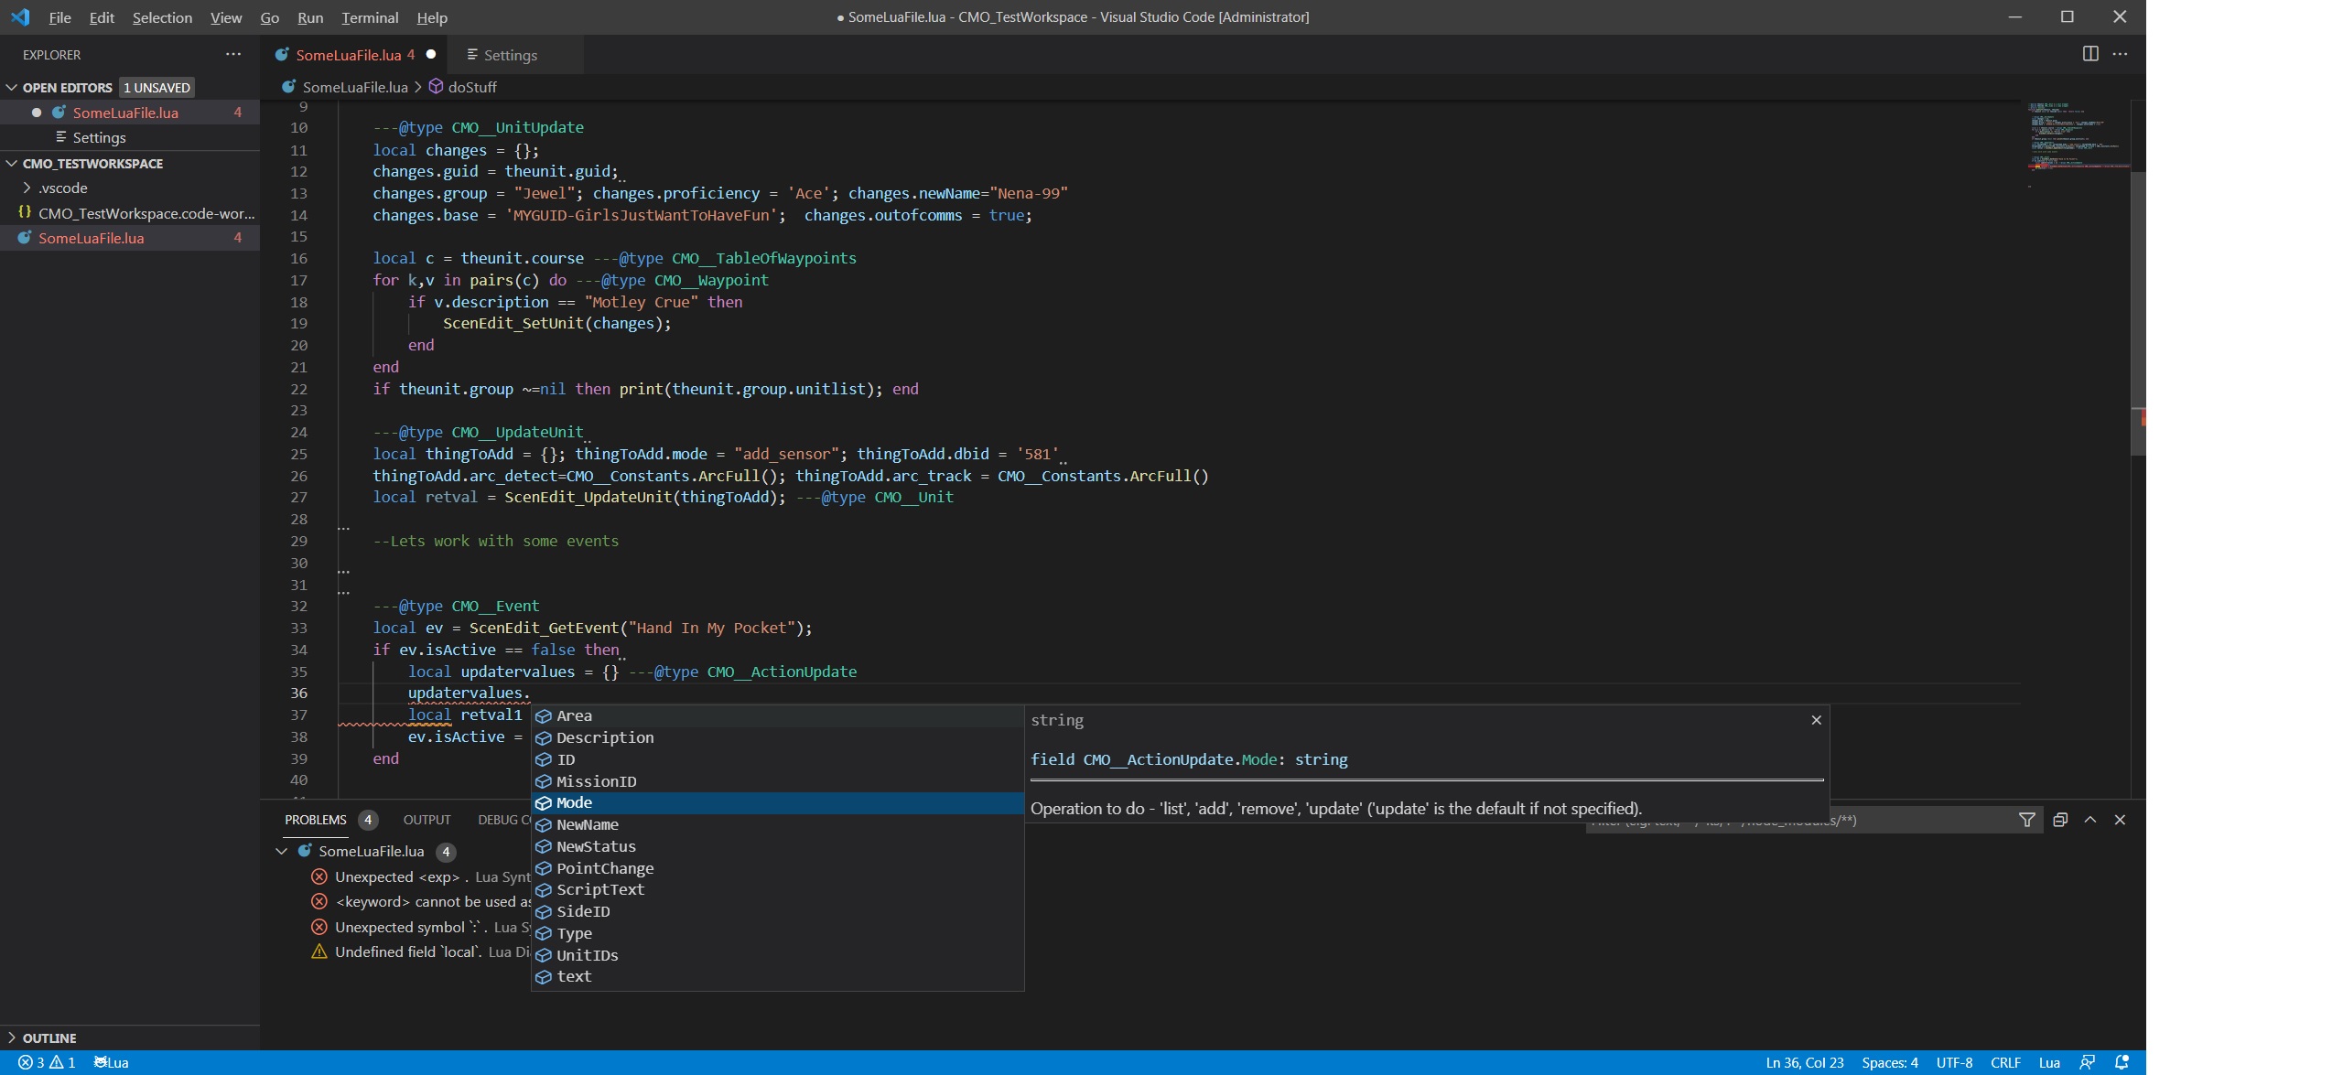
Task: Open the Selection menu
Action: [162, 17]
